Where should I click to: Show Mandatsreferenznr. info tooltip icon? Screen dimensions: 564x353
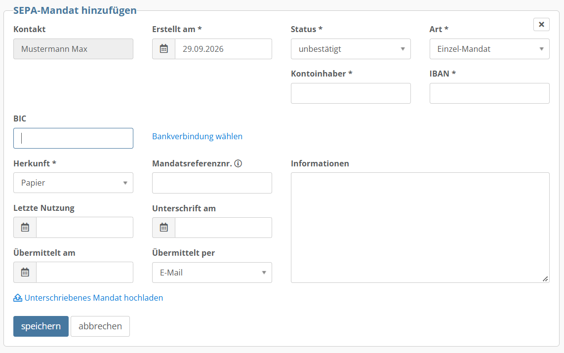tap(238, 163)
